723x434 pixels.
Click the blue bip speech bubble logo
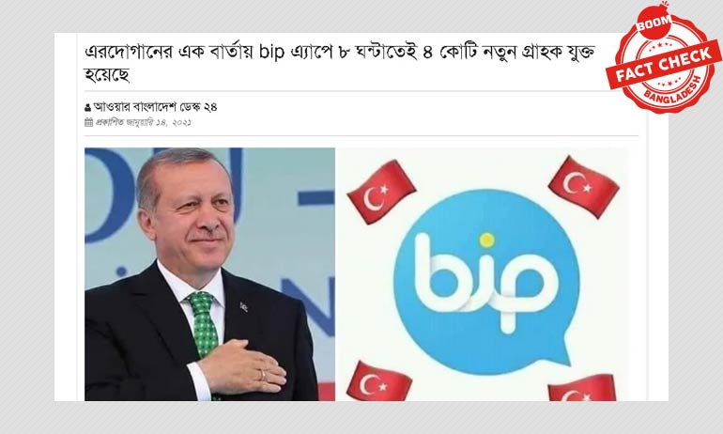tap(485, 282)
